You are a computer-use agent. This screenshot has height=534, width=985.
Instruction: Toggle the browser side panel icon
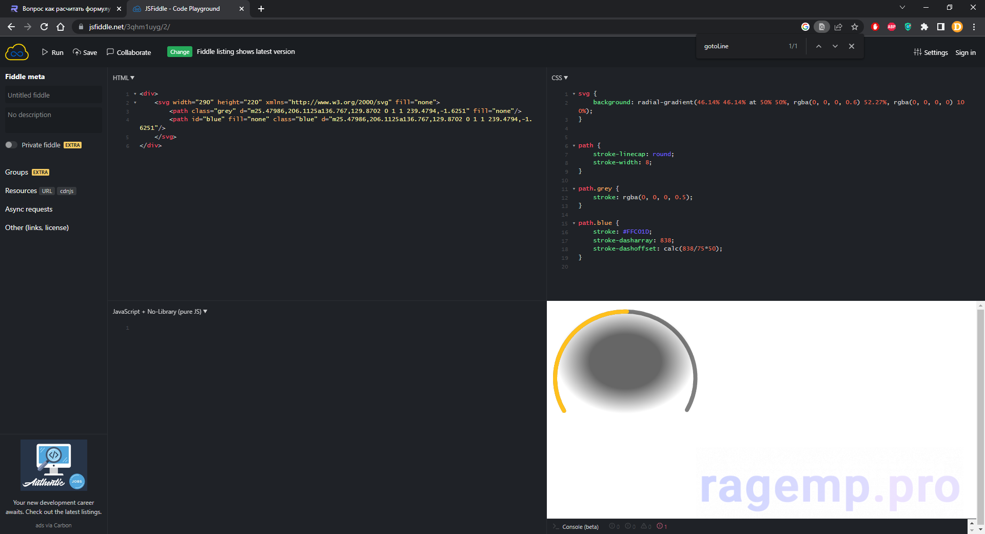941,27
